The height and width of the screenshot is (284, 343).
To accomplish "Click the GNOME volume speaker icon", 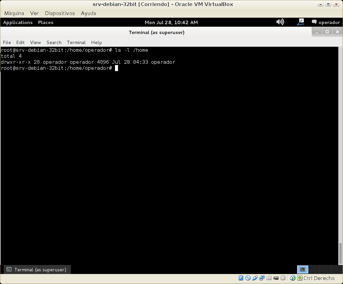I will click(280, 22).
